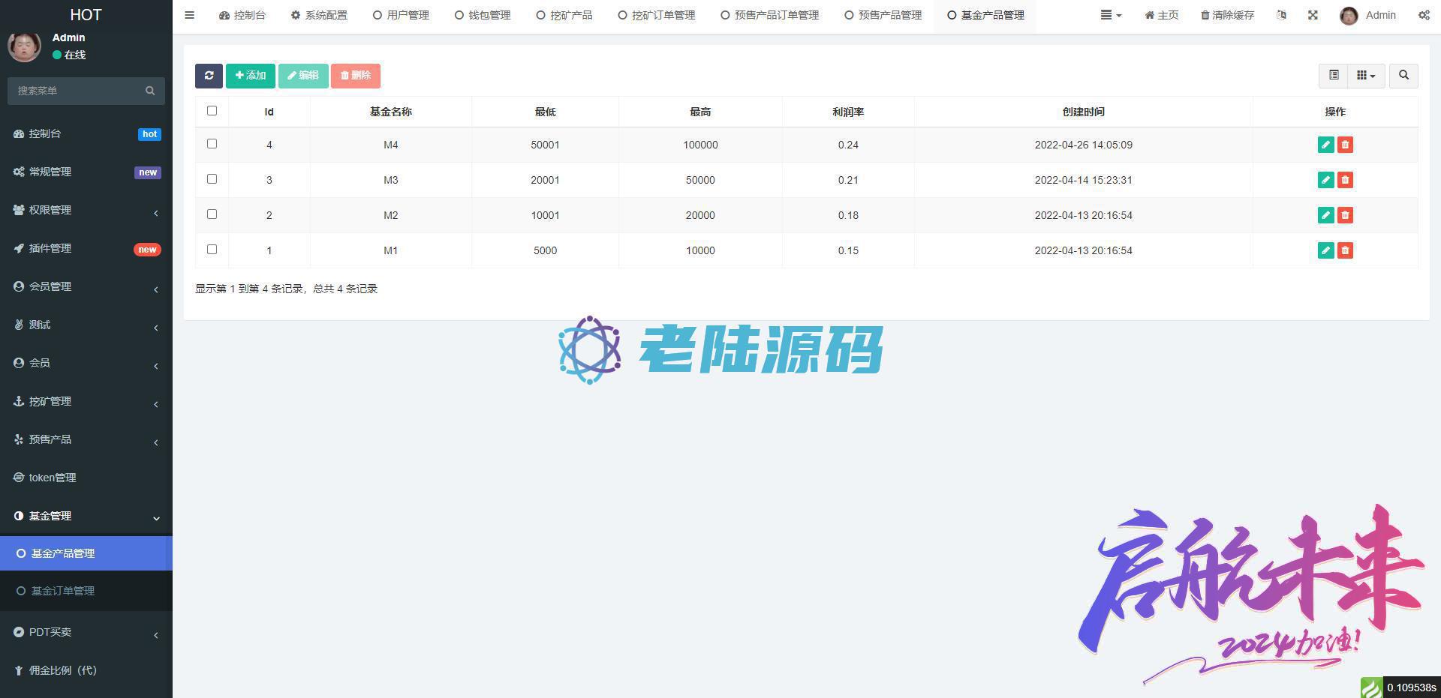
Task: Click the 删除 delete toolbar button
Action: coord(356,76)
